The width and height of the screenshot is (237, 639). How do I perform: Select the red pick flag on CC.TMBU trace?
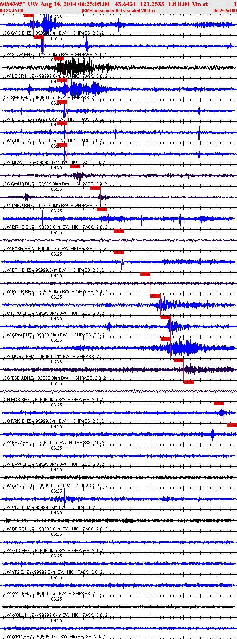click(x=95, y=188)
